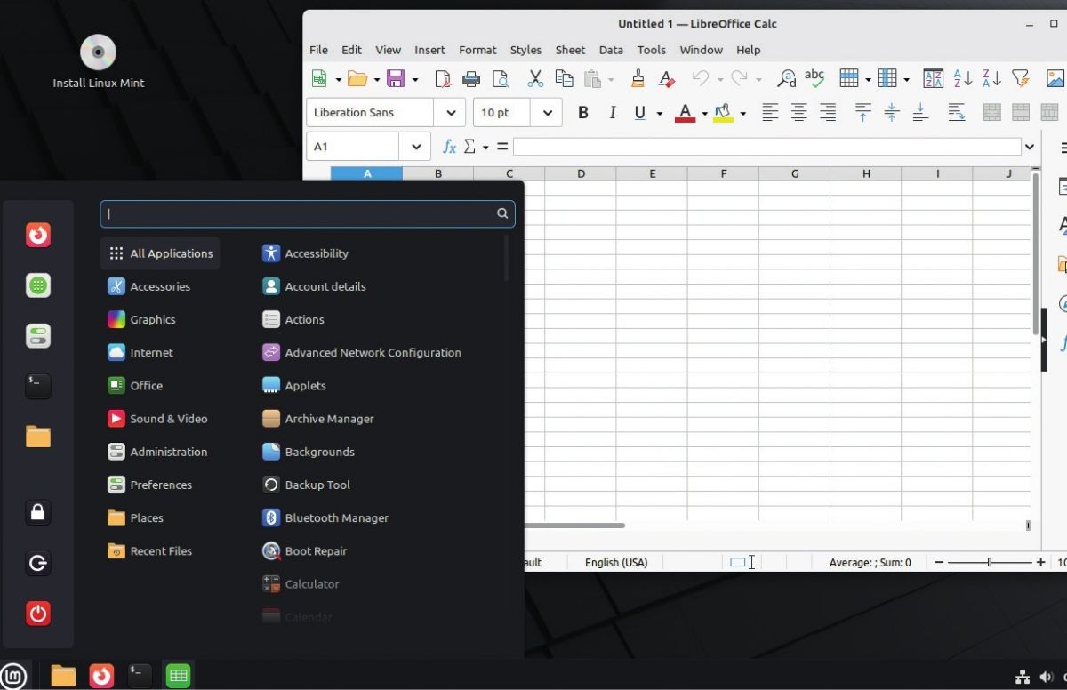
Task: Click the red power button in Mint menu
Action: click(38, 614)
